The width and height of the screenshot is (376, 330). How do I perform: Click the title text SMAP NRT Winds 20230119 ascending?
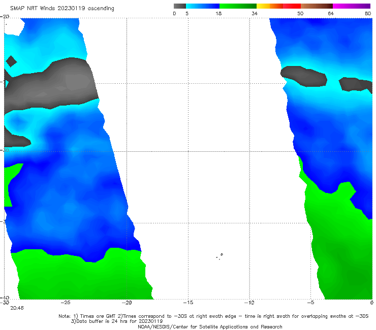coord(62,8)
